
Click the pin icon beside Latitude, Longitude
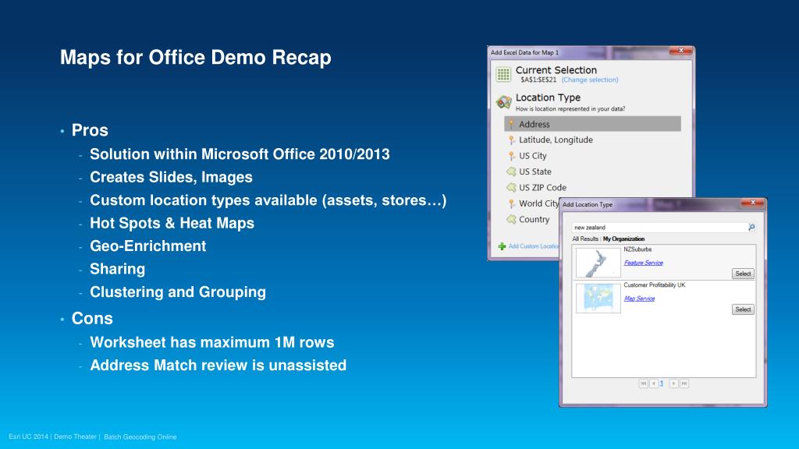pos(512,140)
